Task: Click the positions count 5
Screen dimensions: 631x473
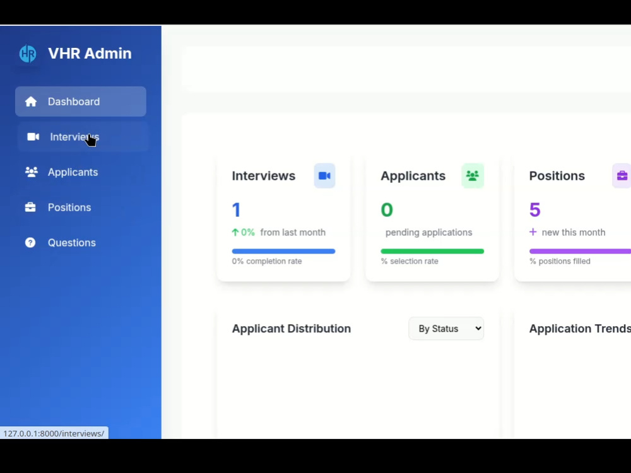Action: 535,209
